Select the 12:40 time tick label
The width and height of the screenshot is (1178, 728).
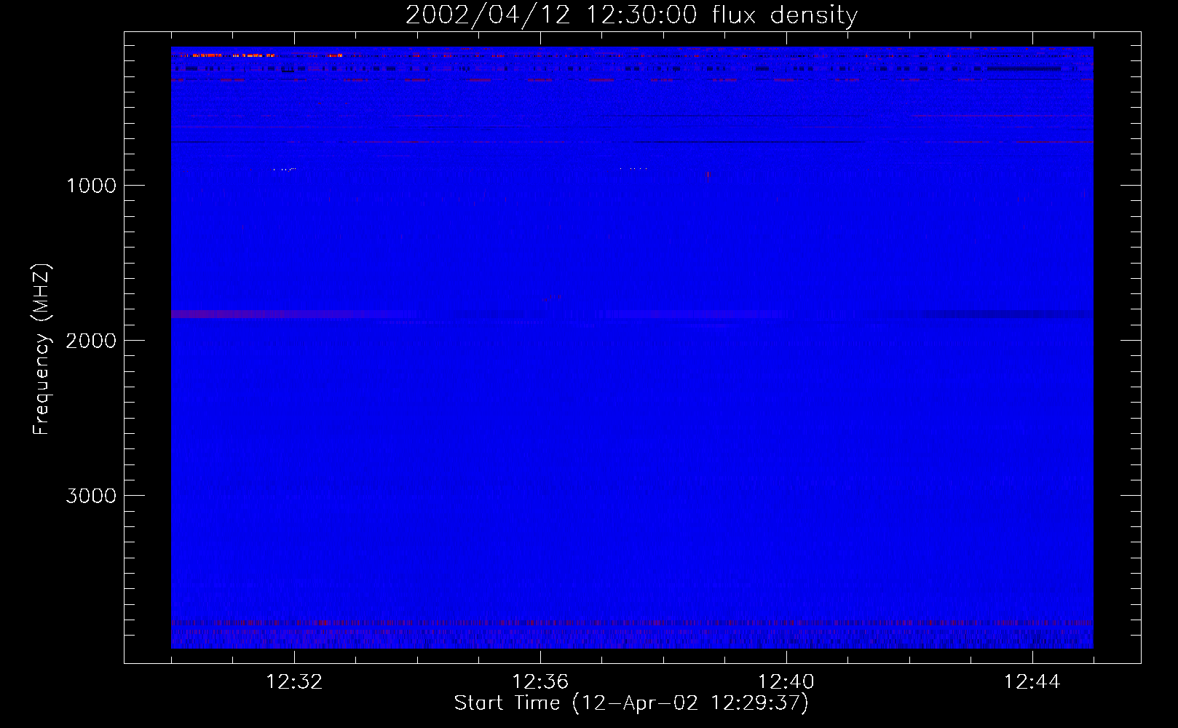point(786,682)
